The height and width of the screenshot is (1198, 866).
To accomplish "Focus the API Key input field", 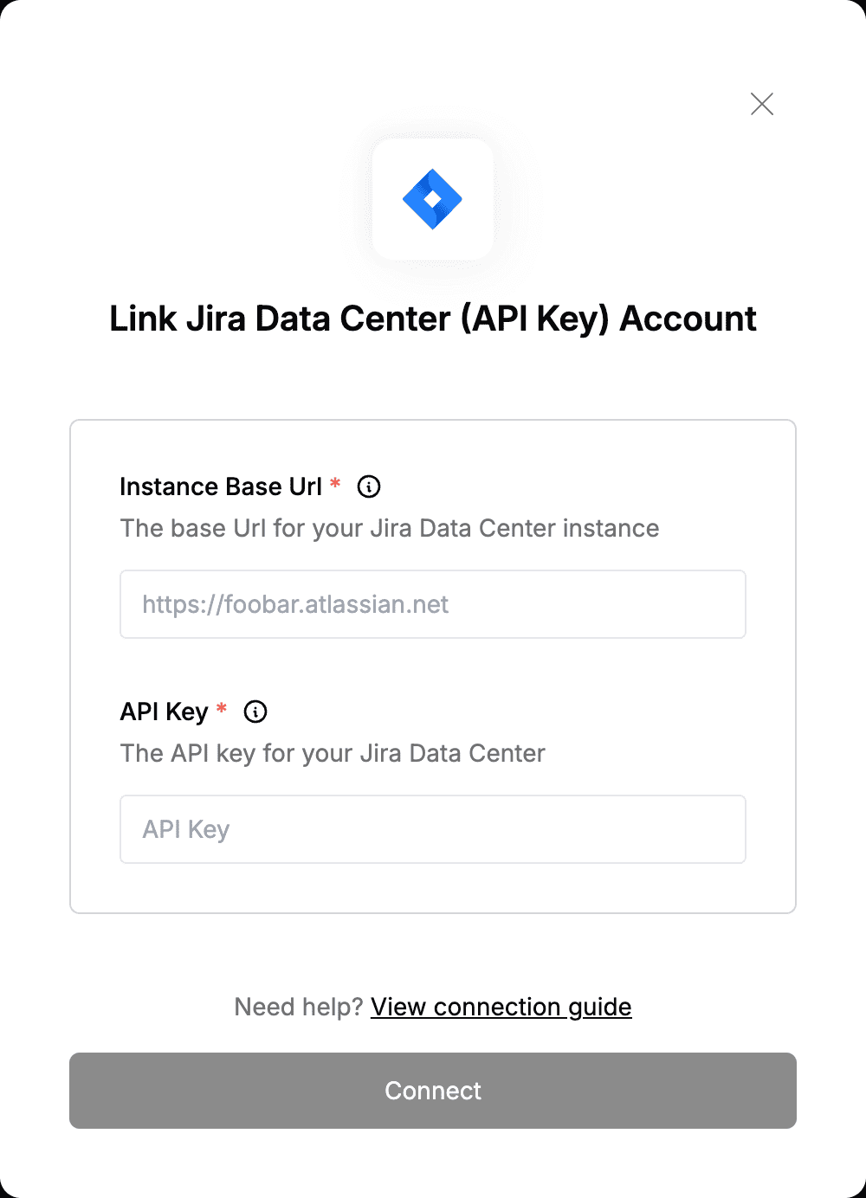I will (x=433, y=829).
